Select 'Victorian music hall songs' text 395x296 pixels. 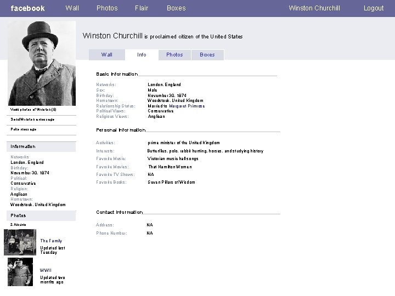[173, 158]
